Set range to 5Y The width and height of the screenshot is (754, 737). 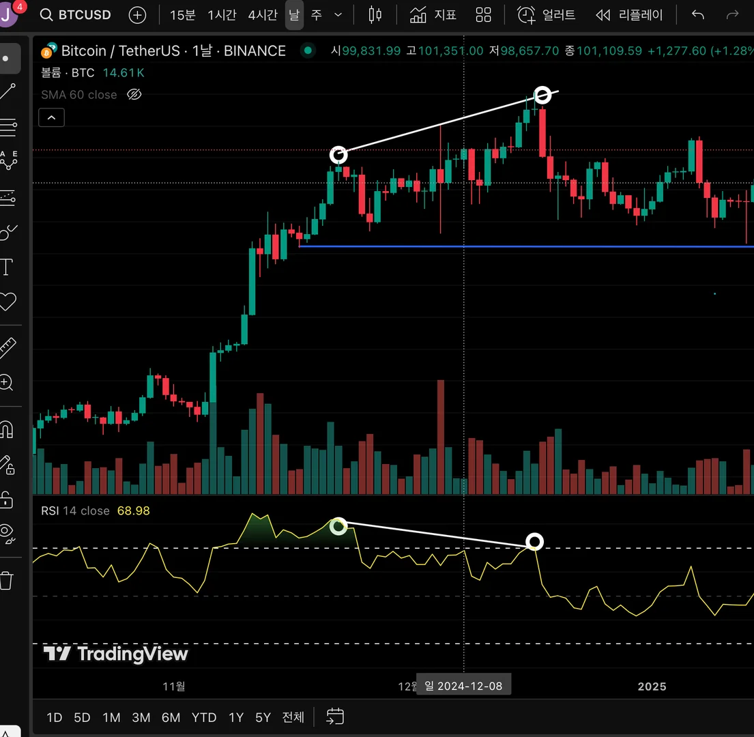point(263,717)
